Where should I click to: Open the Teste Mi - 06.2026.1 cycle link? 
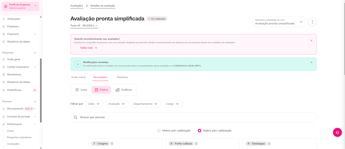point(84,26)
